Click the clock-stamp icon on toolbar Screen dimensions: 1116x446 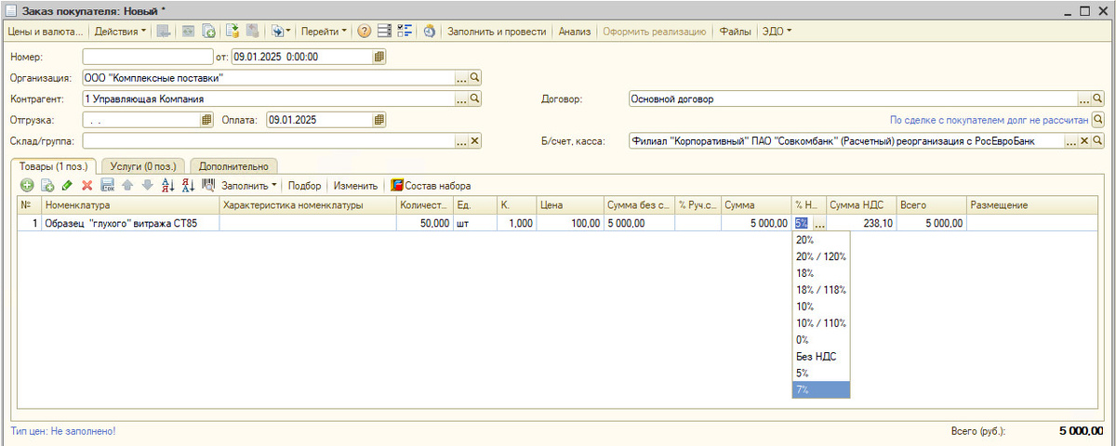click(430, 31)
